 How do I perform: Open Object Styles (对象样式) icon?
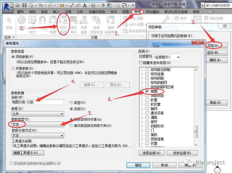(32, 20)
